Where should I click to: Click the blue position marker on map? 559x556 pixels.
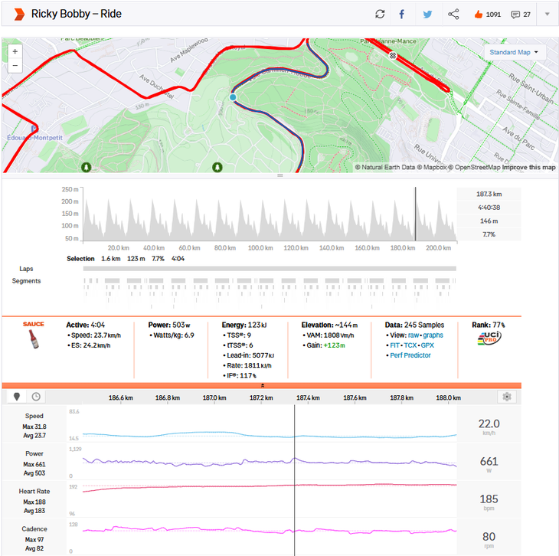coord(234,97)
